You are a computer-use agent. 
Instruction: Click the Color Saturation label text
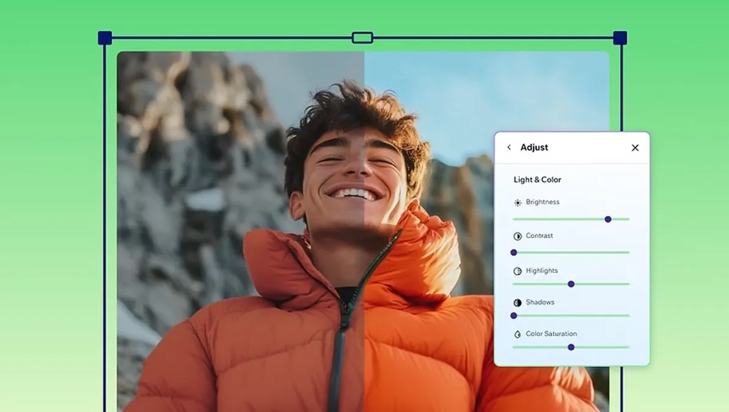(x=551, y=334)
